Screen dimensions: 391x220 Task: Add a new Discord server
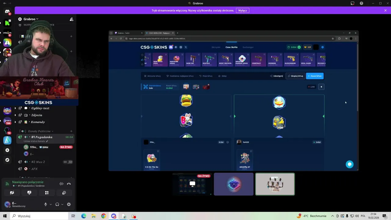pyautogui.click(x=7, y=150)
